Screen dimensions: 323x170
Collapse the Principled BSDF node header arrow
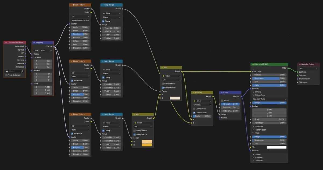click(x=253, y=65)
